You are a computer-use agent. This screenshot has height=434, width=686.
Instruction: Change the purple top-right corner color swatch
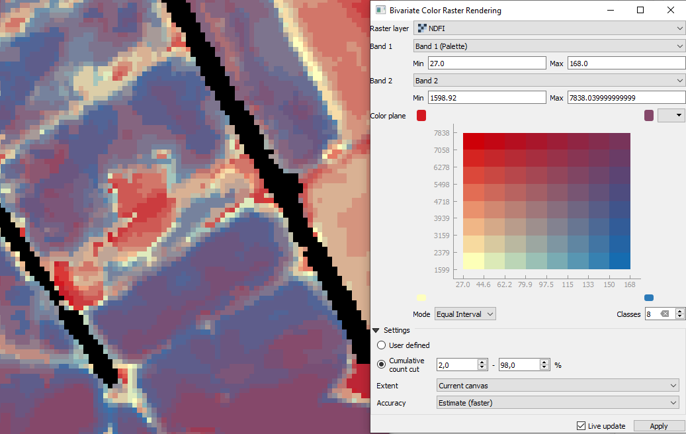click(649, 115)
